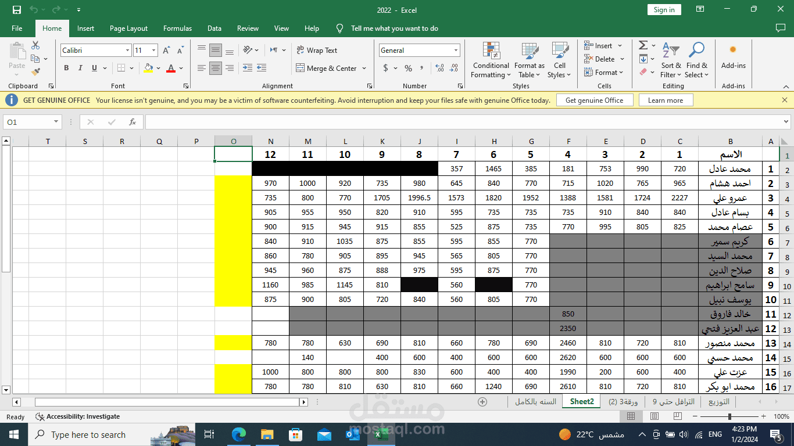Toggle Italic formatting

pyautogui.click(x=80, y=68)
